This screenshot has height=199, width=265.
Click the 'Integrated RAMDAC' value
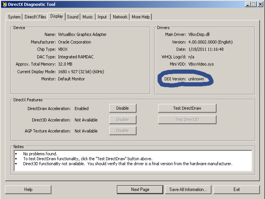(x=76, y=57)
